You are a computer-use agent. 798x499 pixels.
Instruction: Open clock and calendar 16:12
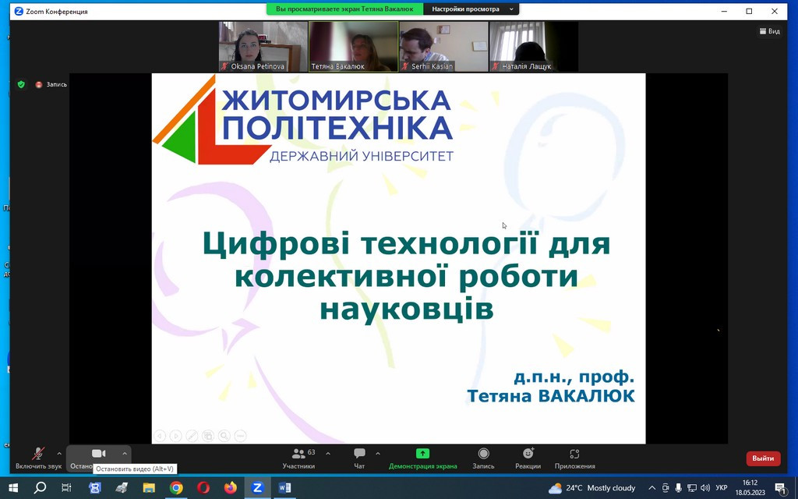point(750,488)
